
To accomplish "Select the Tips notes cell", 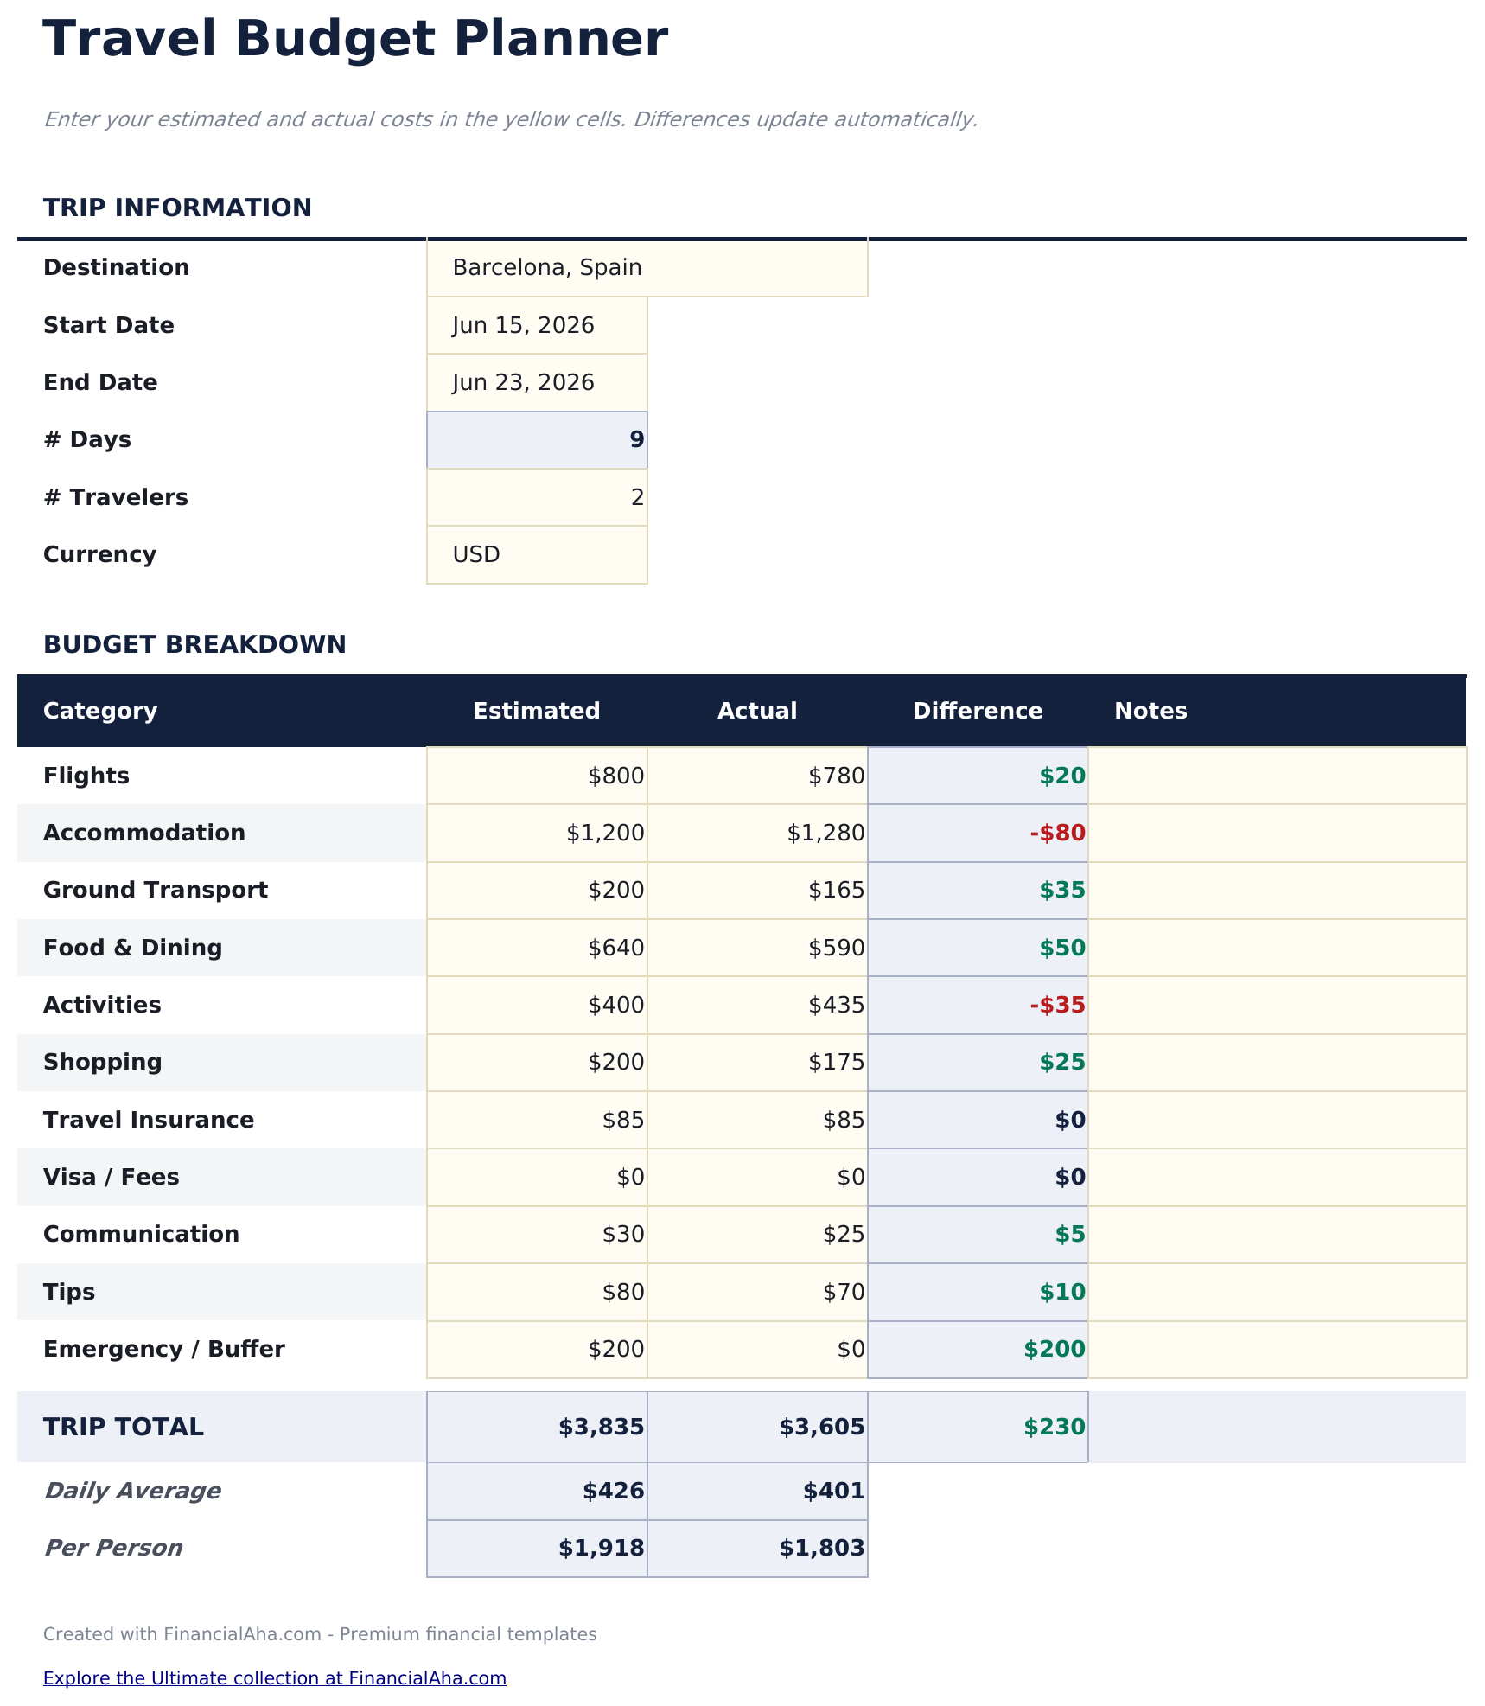I will (x=1277, y=1292).
